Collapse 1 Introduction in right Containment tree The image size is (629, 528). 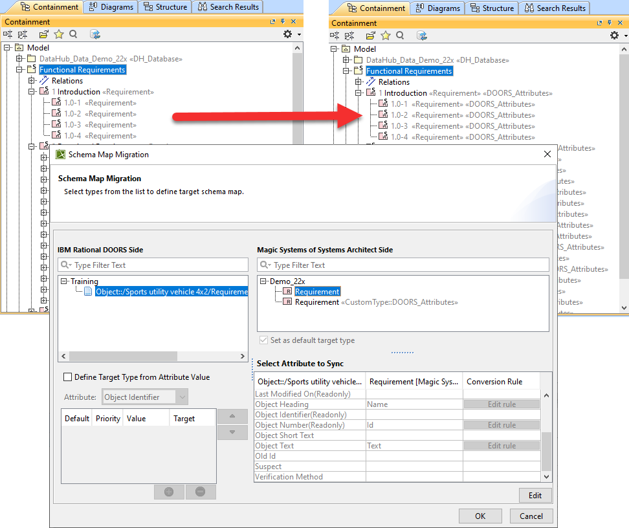[359, 93]
